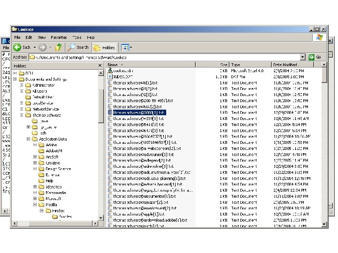Expand the Creative folder node
Image resolution: width=338 pixels, height=253 pixels.
(35, 163)
